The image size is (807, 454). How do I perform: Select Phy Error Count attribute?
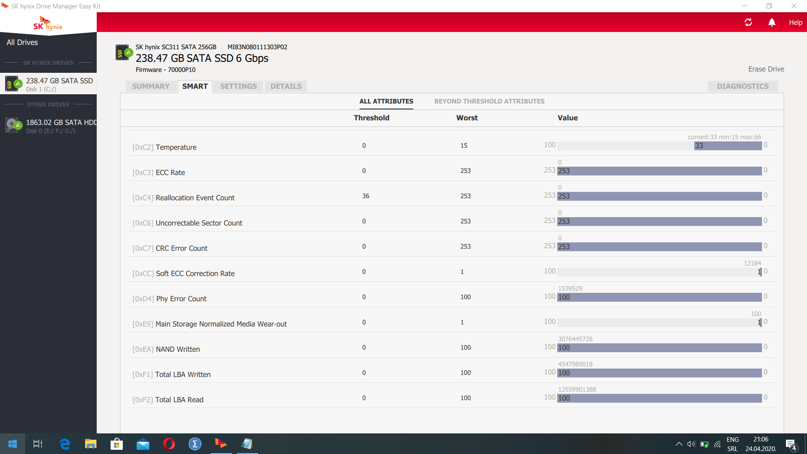(452, 295)
